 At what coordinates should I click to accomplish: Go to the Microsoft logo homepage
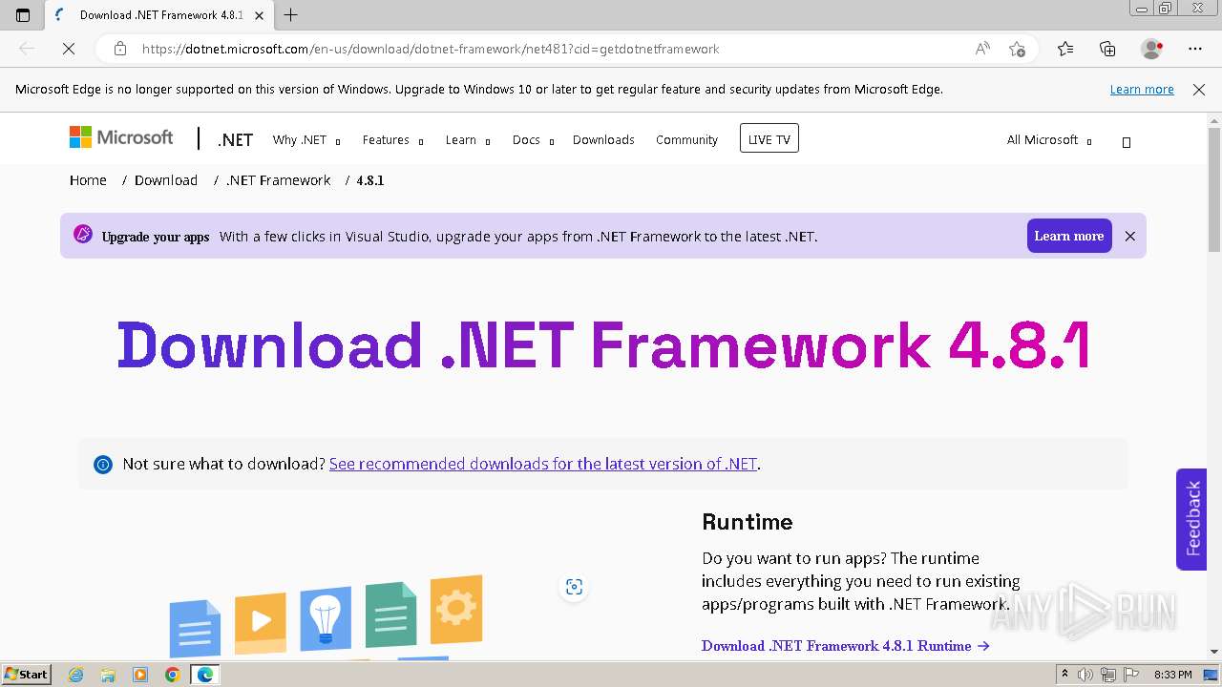pyautogui.click(x=121, y=137)
